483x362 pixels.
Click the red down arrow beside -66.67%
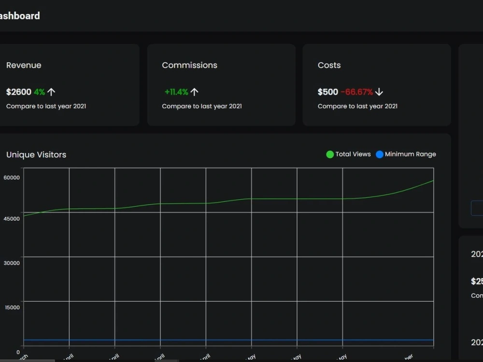point(379,92)
